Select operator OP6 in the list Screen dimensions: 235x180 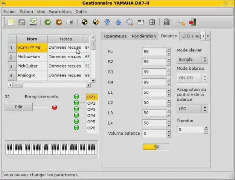point(92,128)
